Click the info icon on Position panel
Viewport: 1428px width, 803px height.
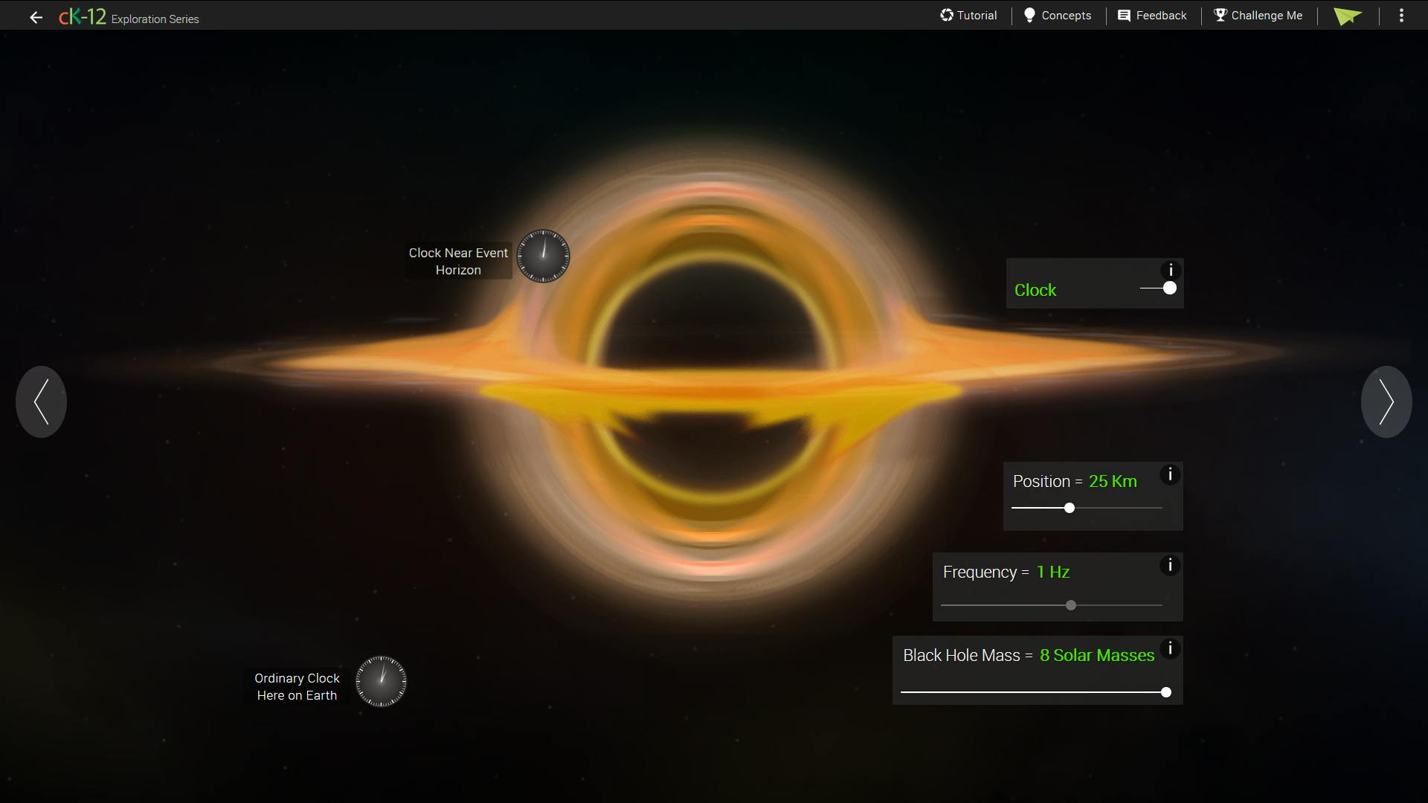click(x=1170, y=474)
